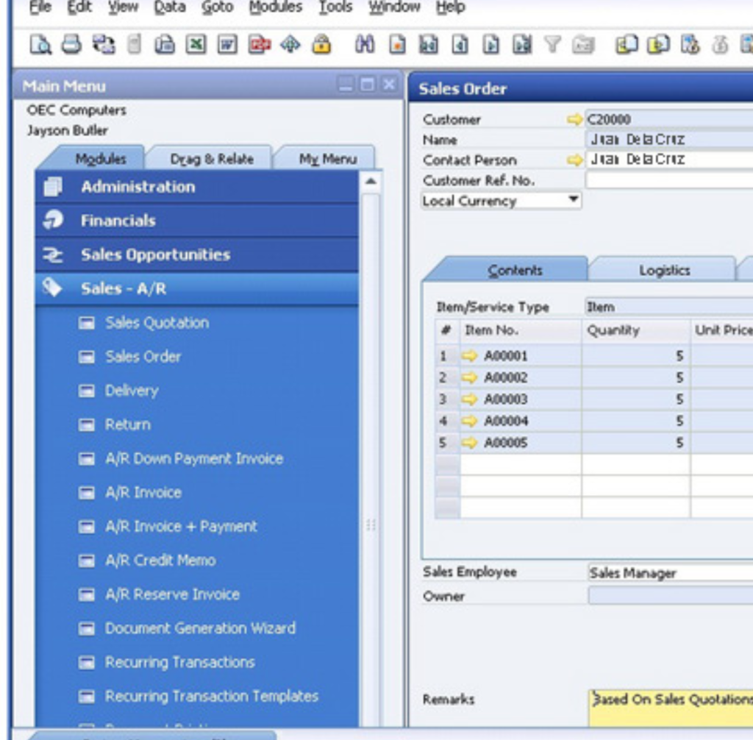Click the Launch Application arrows icon
The width and height of the screenshot is (753, 740).
coord(290,45)
